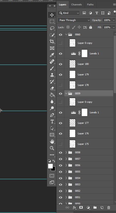Select the History Brush tool

(52, 82)
